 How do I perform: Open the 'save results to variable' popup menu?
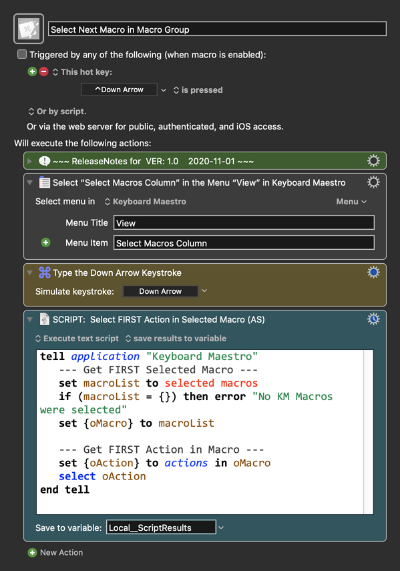tap(176, 339)
